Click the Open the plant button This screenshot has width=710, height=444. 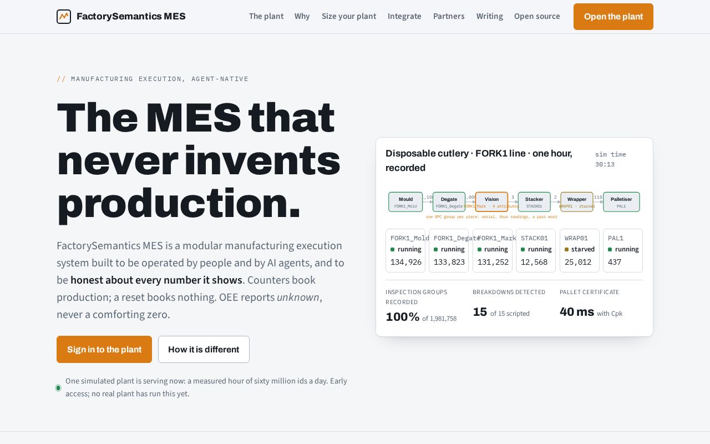click(613, 17)
